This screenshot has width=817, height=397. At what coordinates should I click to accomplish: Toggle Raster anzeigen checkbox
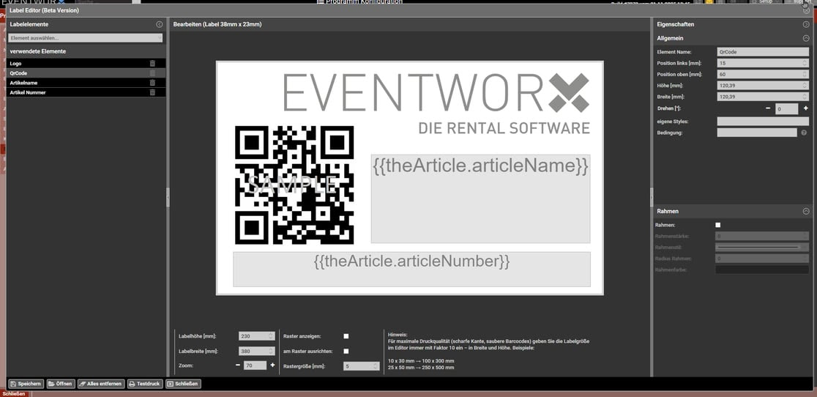pyautogui.click(x=346, y=336)
